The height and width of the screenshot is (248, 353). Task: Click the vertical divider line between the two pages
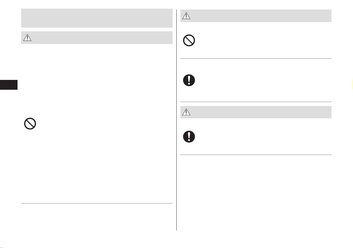pos(177,120)
